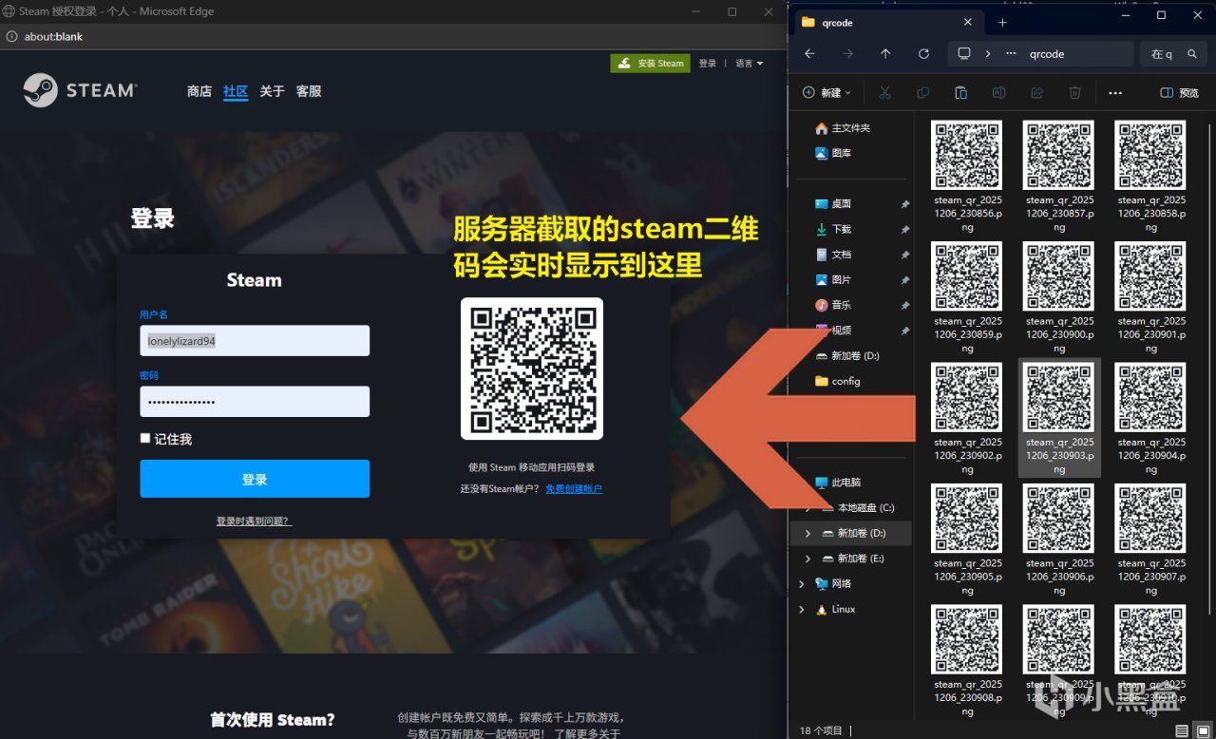Switch to details list view in status bar
The image size is (1216, 739).
pos(1181,730)
